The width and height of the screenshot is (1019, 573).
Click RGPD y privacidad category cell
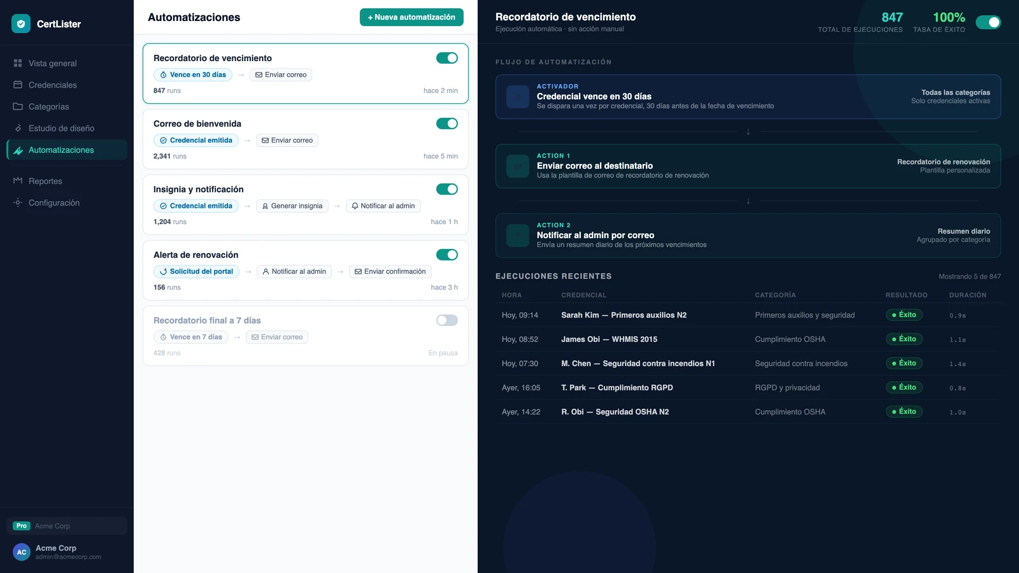pyautogui.click(x=787, y=388)
